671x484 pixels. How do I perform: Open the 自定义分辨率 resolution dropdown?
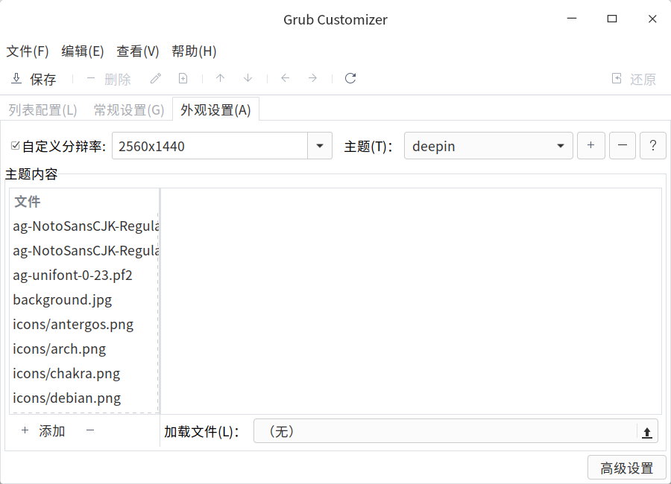320,145
